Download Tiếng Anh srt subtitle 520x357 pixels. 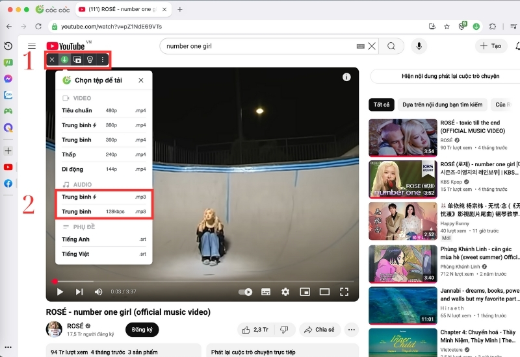point(104,240)
